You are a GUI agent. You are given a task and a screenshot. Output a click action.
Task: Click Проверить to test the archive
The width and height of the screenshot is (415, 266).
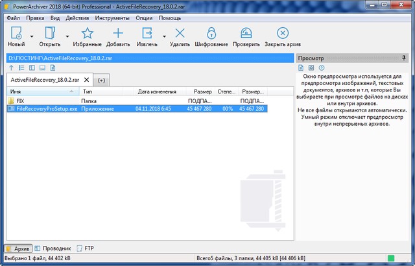(246, 35)
